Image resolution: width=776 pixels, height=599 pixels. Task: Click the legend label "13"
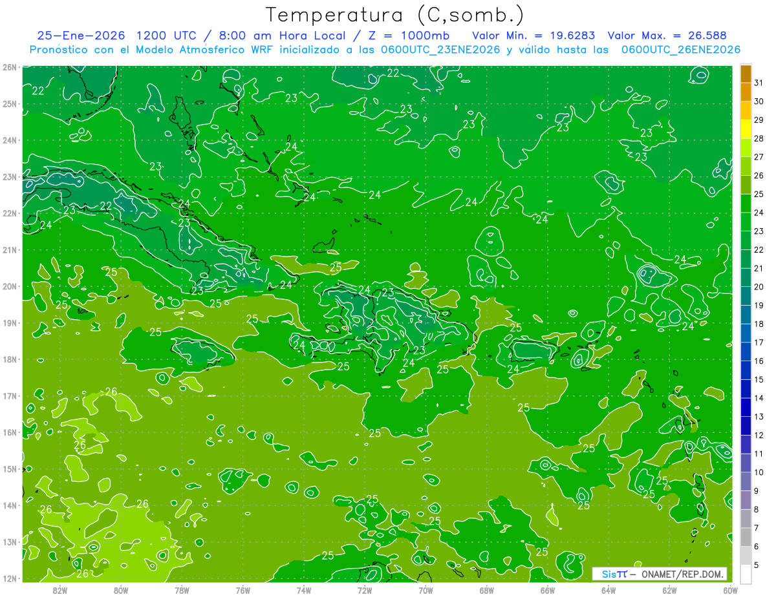click(x=759, y=417)
